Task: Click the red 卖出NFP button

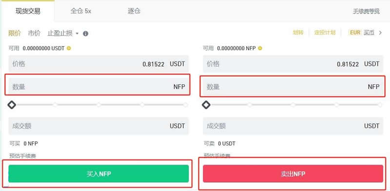Action: (x=293, y=173)
